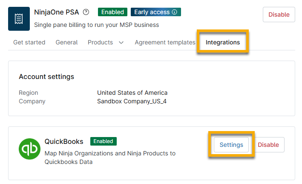Image resolution: width=302 pixels, height=184 pixels.
Task: Click the NinjaOne PSA title
Action: click(x=56, y=12)
